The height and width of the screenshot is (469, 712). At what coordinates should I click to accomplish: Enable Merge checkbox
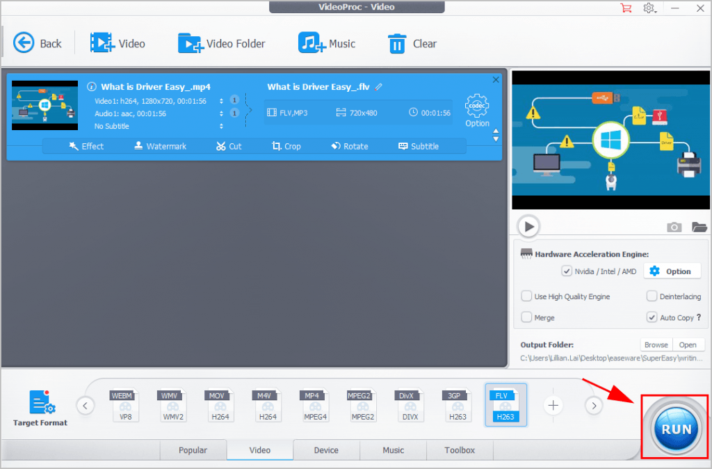(x=526, y=317)
